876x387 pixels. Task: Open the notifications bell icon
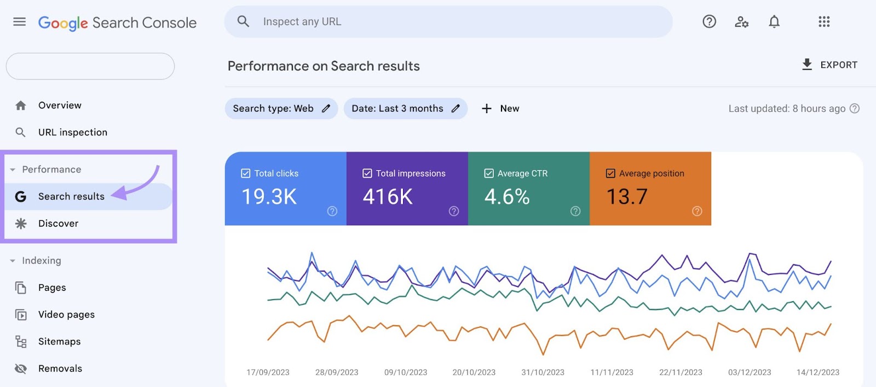point(774,22)
